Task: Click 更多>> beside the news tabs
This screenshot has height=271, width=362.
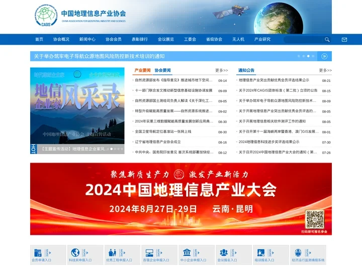Action: point(221,70)
